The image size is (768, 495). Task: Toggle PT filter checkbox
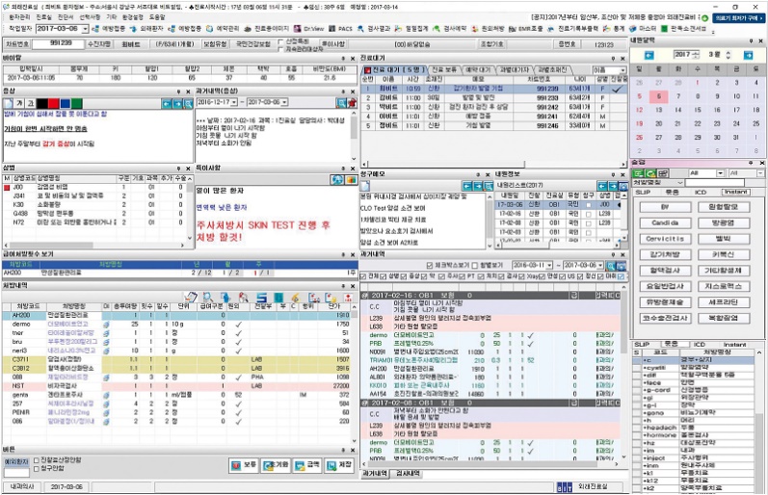tap(463, 276)
